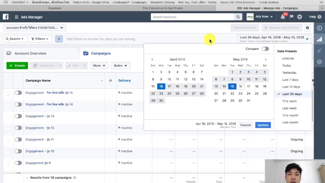Viewport: 325px width, 183px height.
Task: Click the Facebook logo icon
Action: click(x=6, y=17)
